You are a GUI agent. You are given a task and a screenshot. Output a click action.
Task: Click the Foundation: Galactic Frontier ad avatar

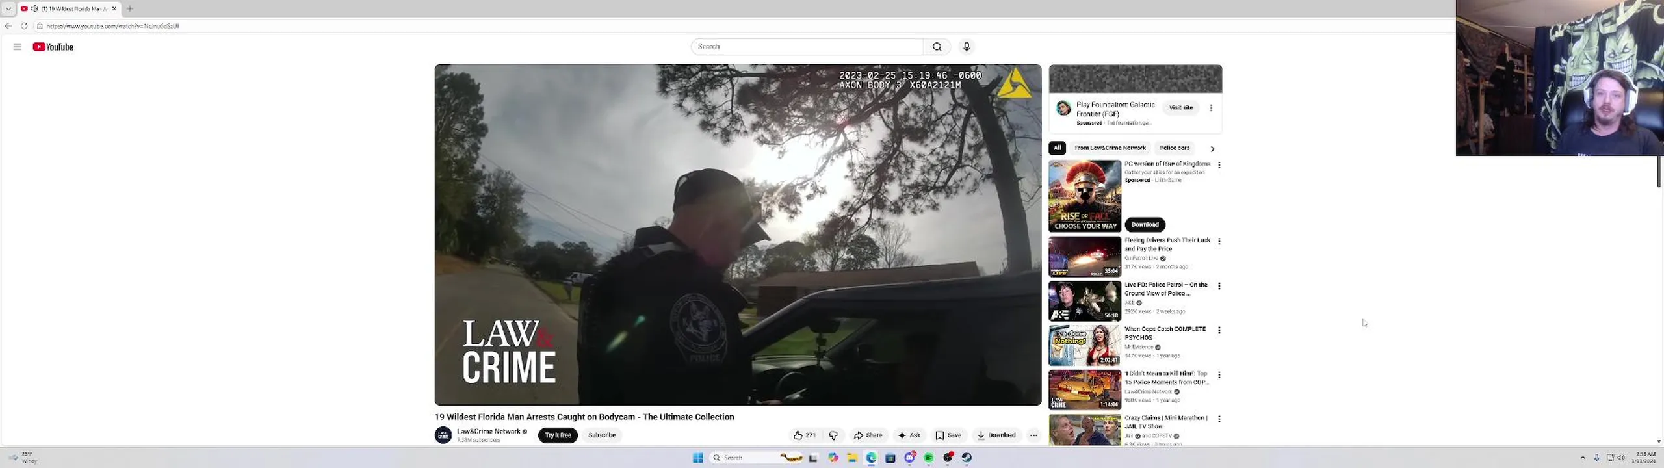tap(1063, 109)
